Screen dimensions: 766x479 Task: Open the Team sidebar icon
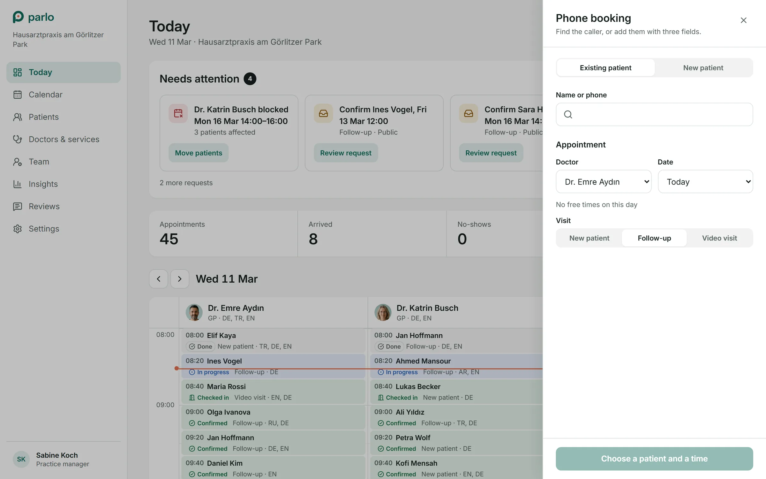click(18, 162)
